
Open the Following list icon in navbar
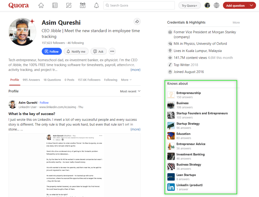point(55,5)
